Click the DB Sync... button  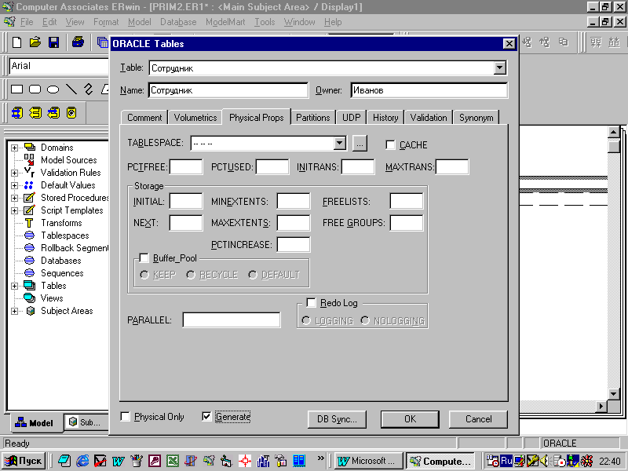tap(337, 419)
